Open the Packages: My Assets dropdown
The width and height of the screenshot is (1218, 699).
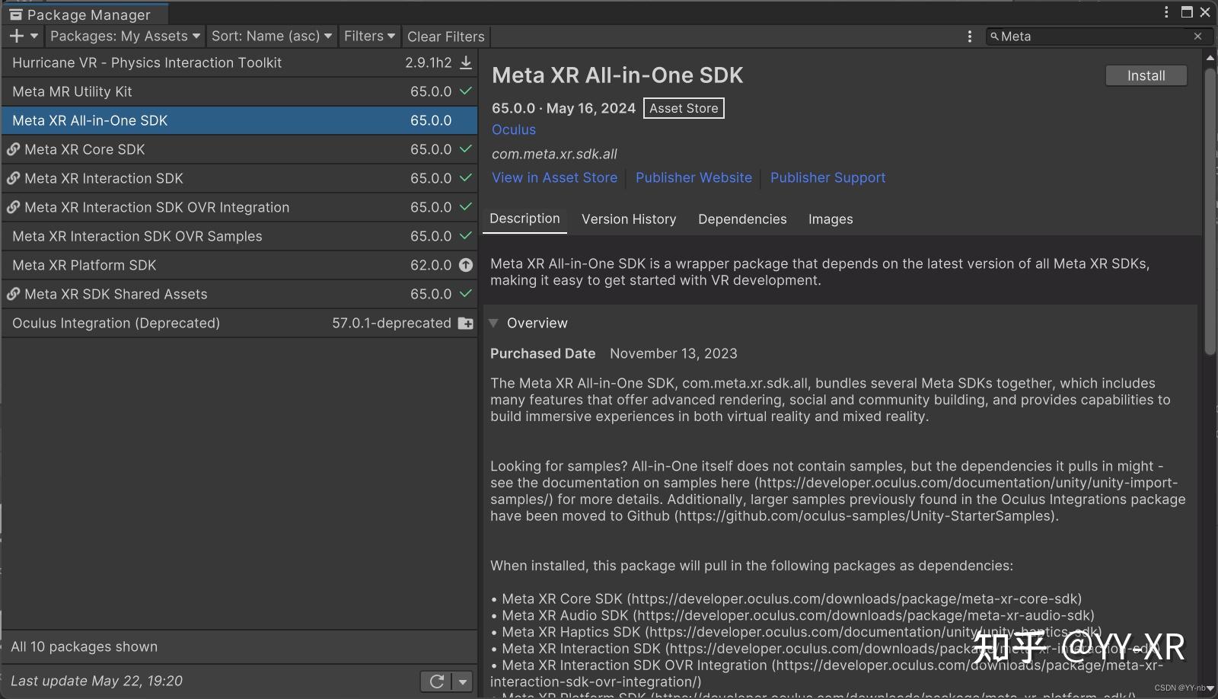123,36
